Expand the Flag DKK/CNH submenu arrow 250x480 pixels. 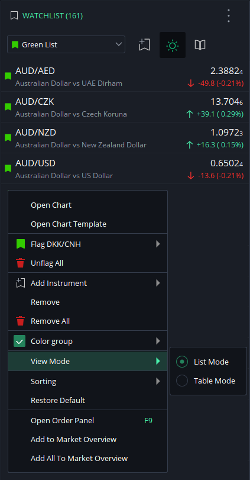coord(158,244)
